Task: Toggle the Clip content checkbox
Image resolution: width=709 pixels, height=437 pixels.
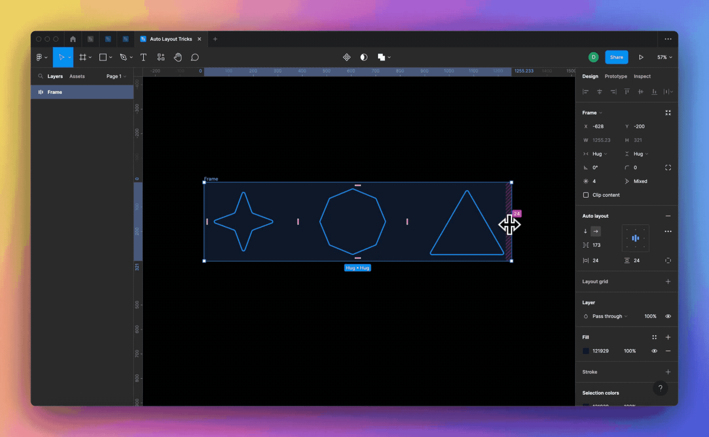Action: coord(586,195)
